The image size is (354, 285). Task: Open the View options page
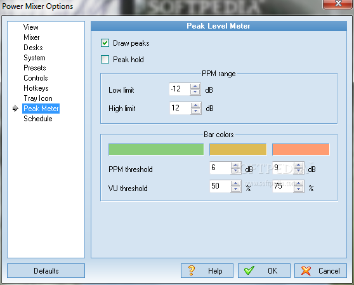pyautogui.click(x=31, y=27)
